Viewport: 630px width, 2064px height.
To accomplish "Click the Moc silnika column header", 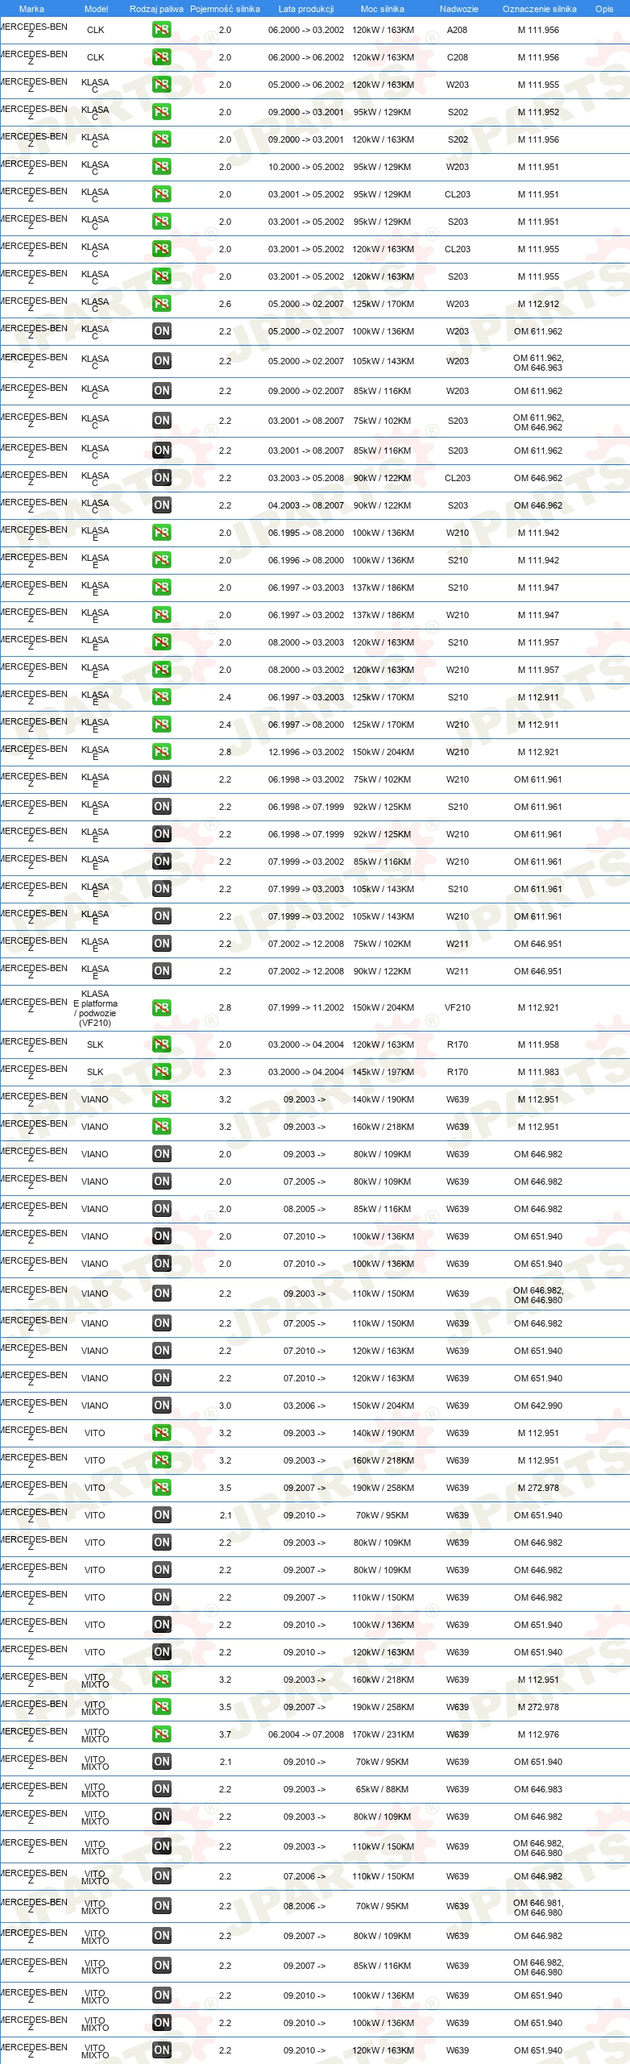I will (383, 9).
